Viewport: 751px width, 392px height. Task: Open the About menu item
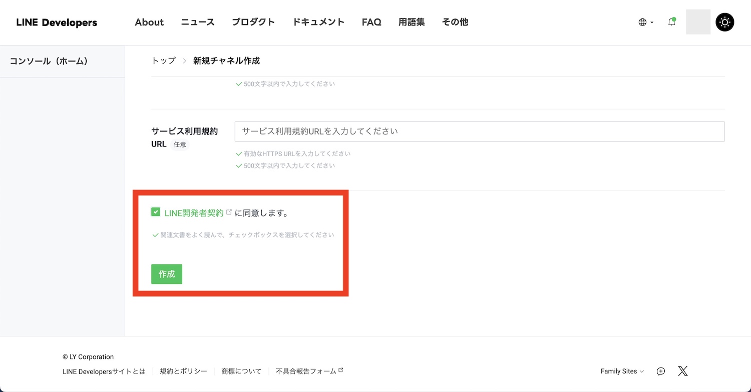(x=149, y=22)
